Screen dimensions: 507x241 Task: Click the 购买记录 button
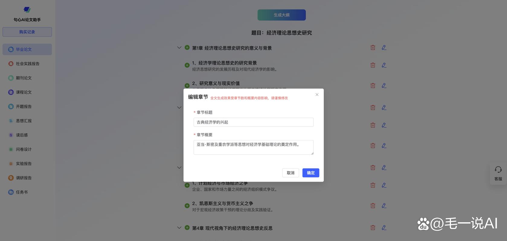pyautogui.click(x=27, y=32)
